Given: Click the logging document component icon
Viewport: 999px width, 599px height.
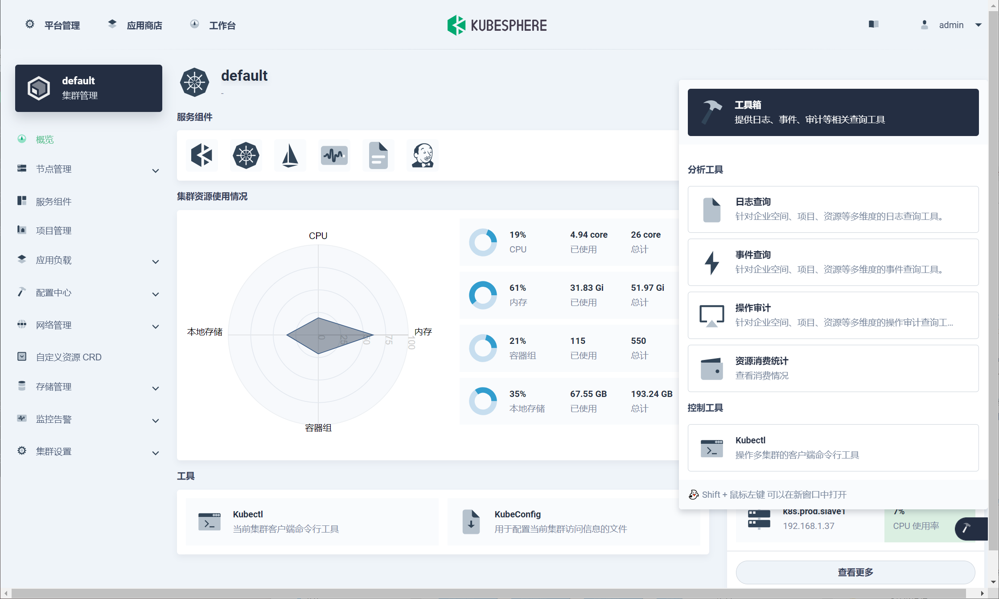Looking at the screenshot, I should 378,156.
